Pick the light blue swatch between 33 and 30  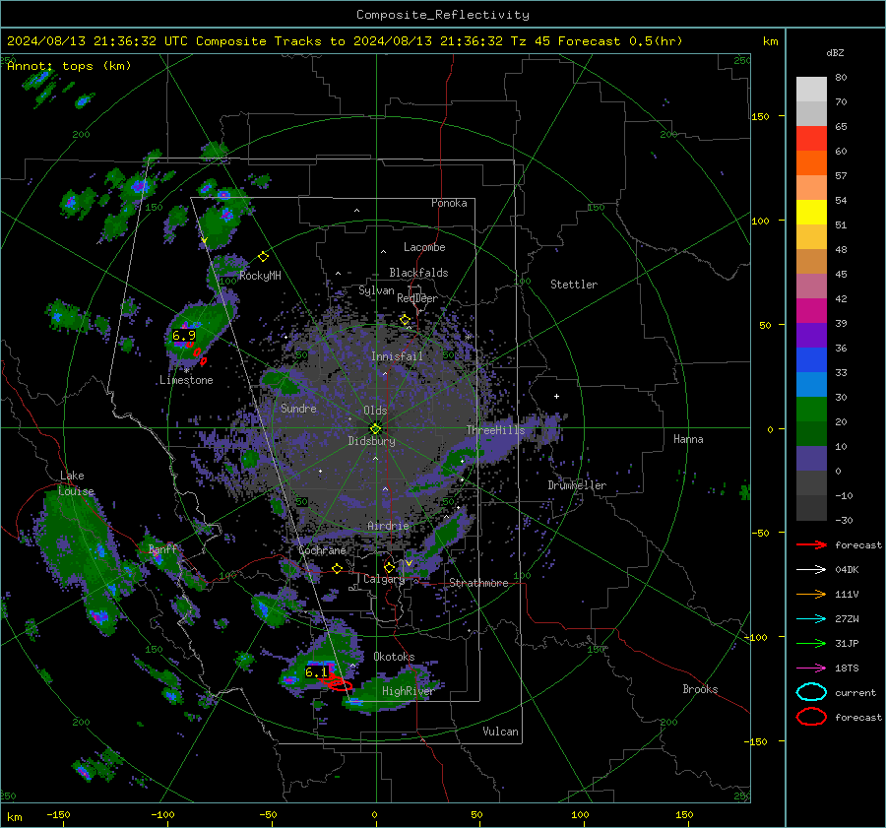point(811,385)
